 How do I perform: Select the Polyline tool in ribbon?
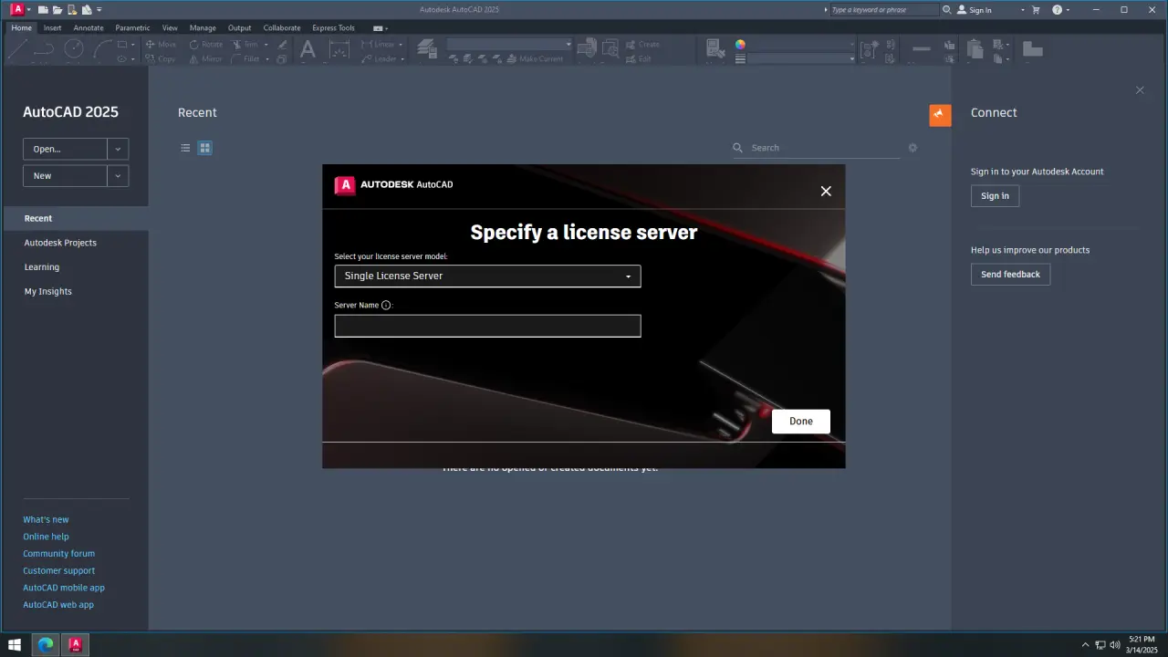[x=44, y=49]
